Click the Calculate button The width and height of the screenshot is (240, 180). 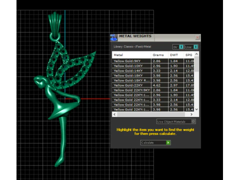pos(155,142)
